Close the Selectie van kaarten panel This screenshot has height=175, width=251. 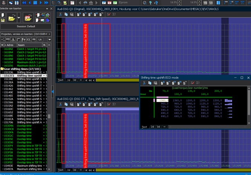pyautogui.click(x=51, y=9)
